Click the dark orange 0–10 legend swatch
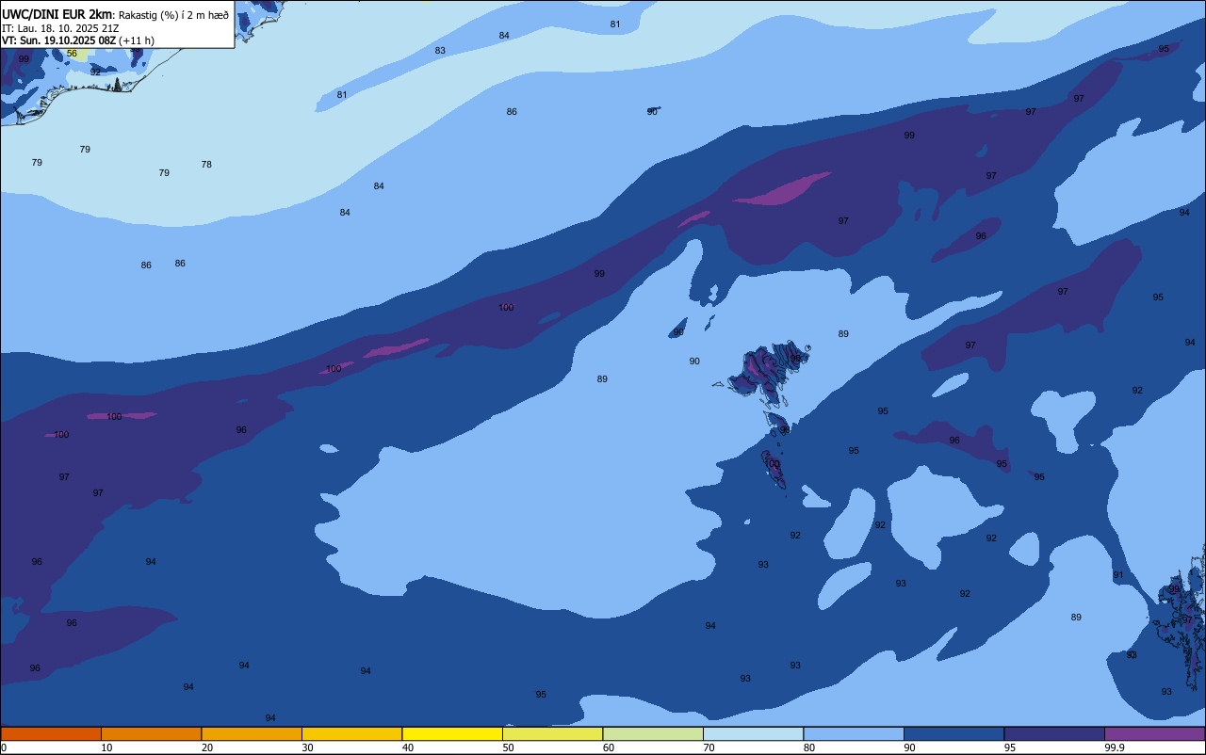The image size is (1206, 755). point(51,733)
